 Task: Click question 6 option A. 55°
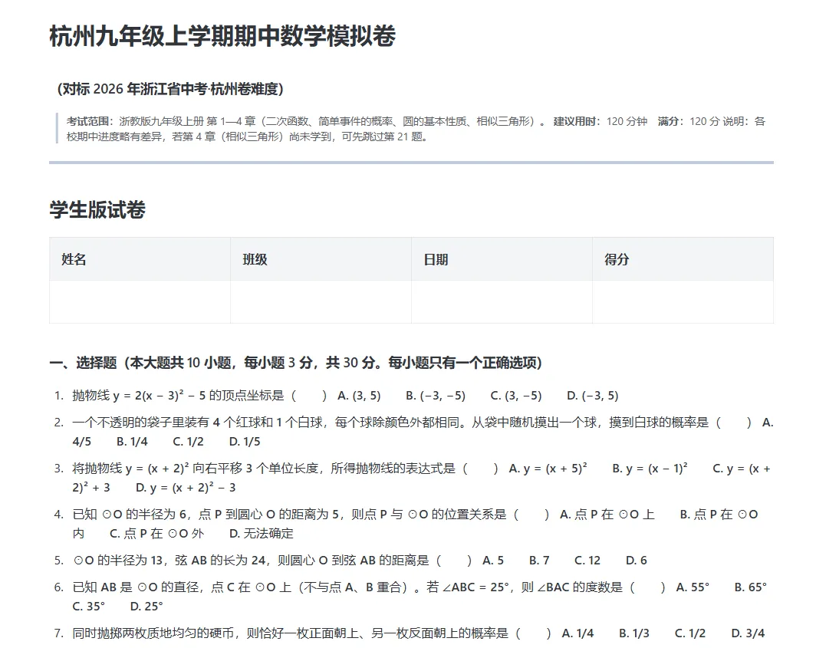click(693, 587)
